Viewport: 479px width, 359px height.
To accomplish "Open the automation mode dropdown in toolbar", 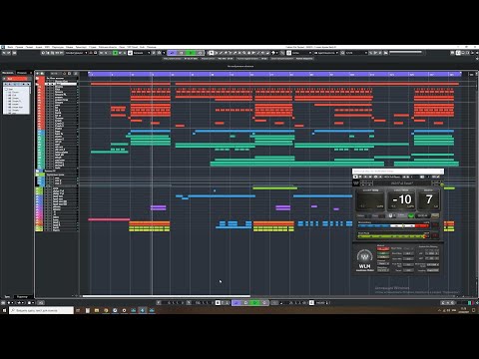I will 142,53.
